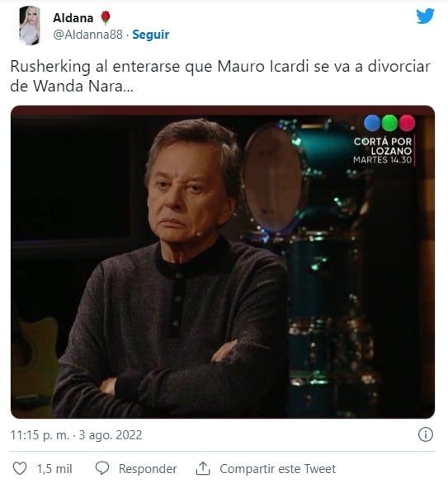Click the share upload arrow icon
Screen dimensions: 448x483
coord(203,468)
